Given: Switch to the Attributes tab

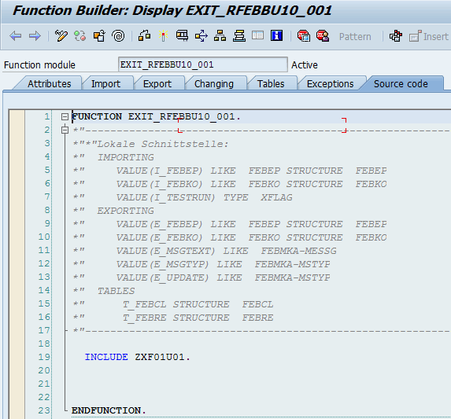Looking at the screenshot, I should 49,84.
